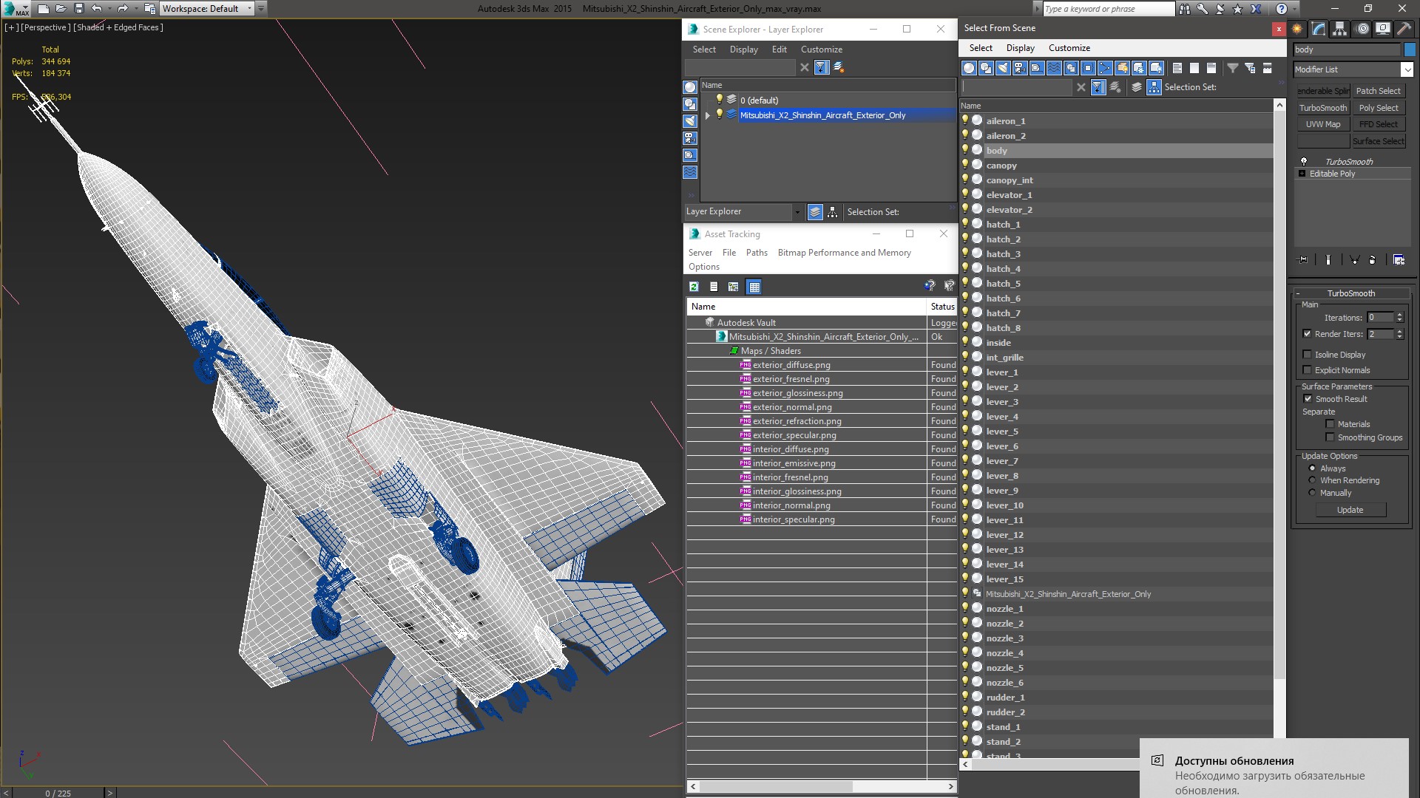The width and height of the screenshot is (1420, 798).
Task: Select Manually update option
Action: [x=1313, y=493]
